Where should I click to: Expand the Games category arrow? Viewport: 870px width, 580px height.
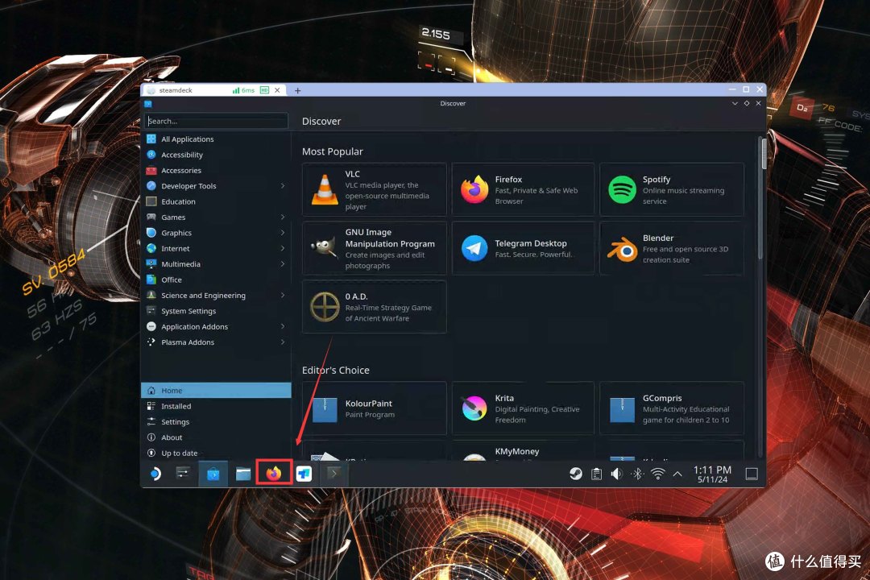[x=283, y=217]
